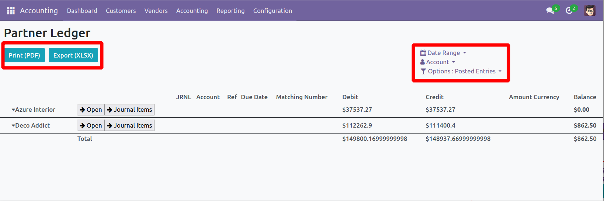
Task: View Journal Items for Azure Interior
Action: (129, 110)
